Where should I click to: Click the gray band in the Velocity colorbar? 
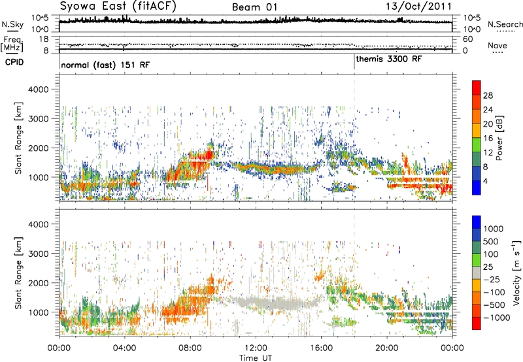pyautogui.click(x=477, y=273)
